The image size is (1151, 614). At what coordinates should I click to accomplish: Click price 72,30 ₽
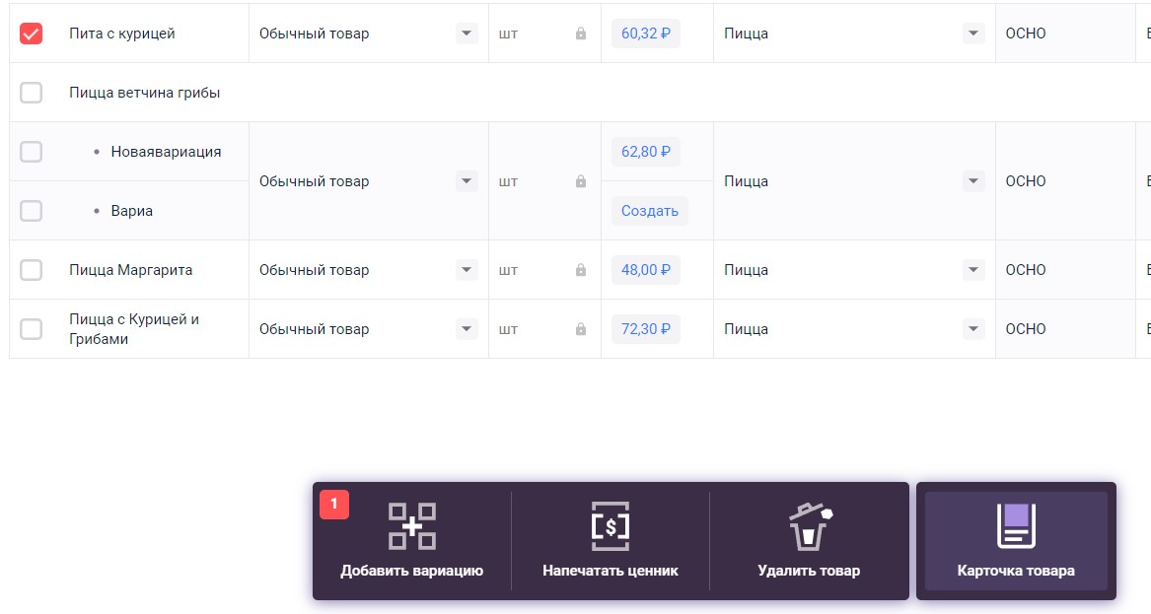646,329
